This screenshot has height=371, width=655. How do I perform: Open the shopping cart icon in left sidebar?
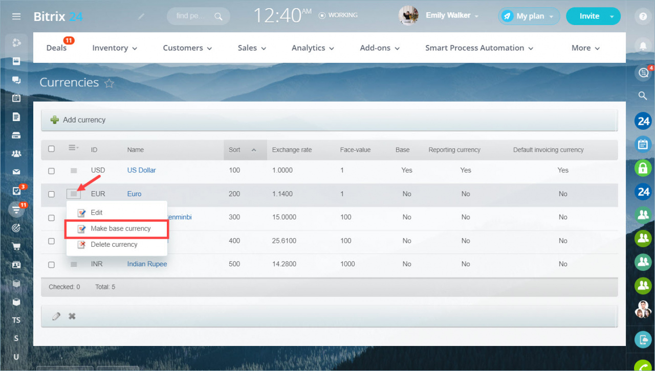click(16, 246)
